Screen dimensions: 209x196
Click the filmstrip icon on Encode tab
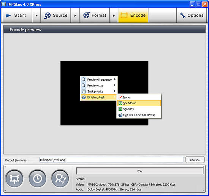124,15
